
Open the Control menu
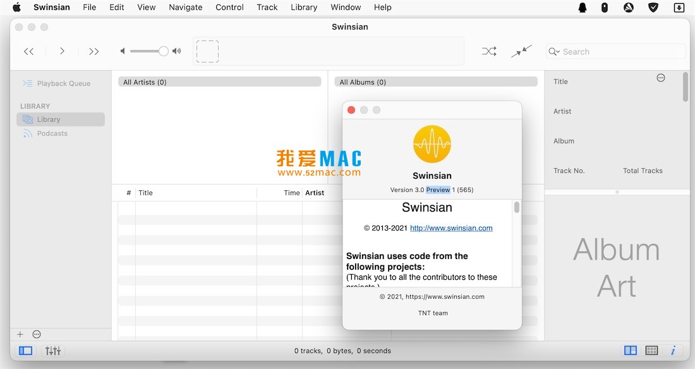pyautogui.click(x=229, y=7)
